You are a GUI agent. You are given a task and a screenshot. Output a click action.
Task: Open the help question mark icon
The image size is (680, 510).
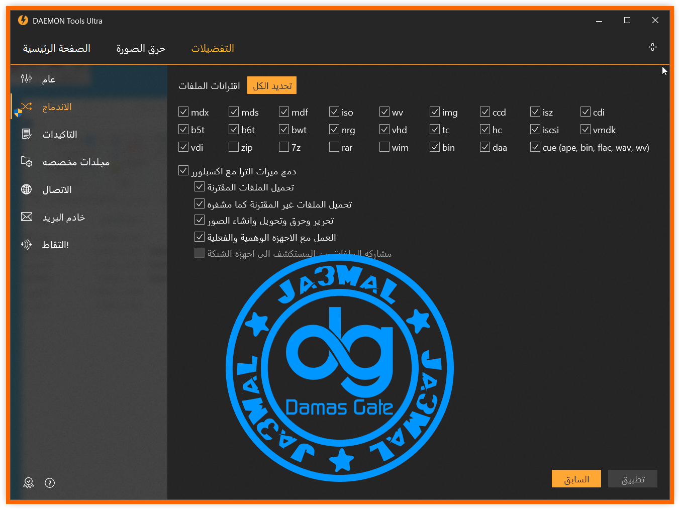(50, 483)
